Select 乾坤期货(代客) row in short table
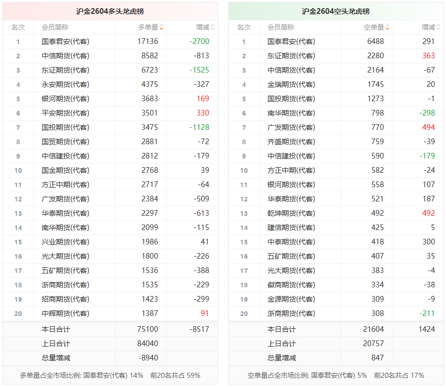The height and width of the screenshot is (387, 446). pyautogui.click(x=336, y=213)
